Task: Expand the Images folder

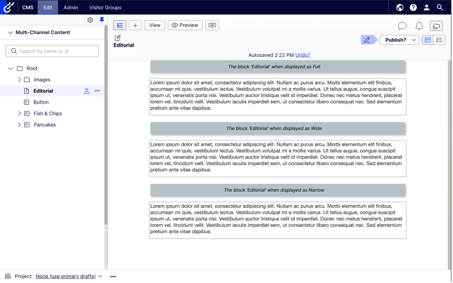Action: pyautogui.click(x=19, y=80)
